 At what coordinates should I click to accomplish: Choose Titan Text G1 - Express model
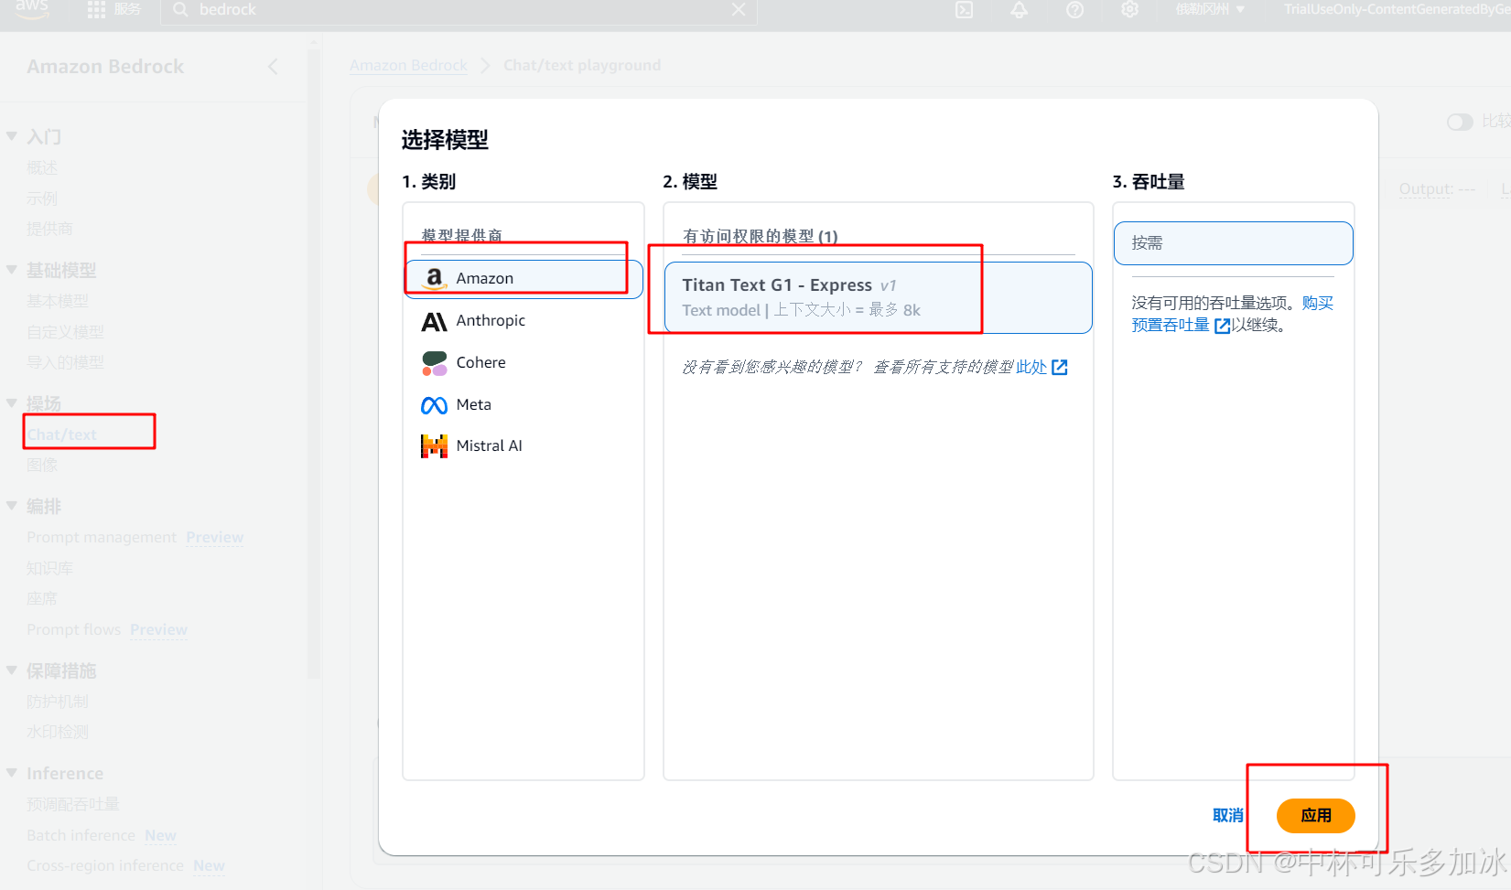click(878, 298)
